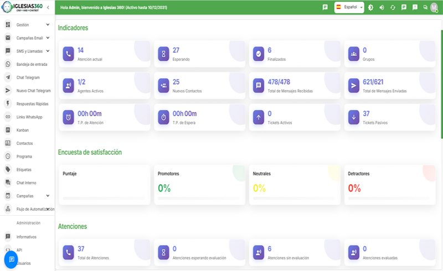Image resolution: width=443 pixels, height=271 pixels.
Task: Click the Links WhatsApp chain icon
Action: click(8, 117)
